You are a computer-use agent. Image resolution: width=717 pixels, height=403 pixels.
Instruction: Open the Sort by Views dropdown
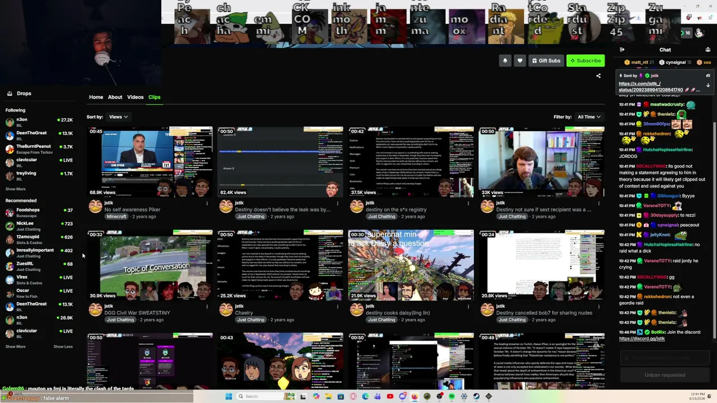[x=118, y=117]
